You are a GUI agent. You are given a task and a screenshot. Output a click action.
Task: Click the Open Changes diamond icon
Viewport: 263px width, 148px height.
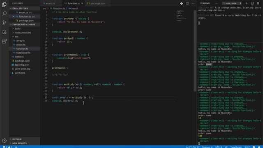tap(182, 3)
